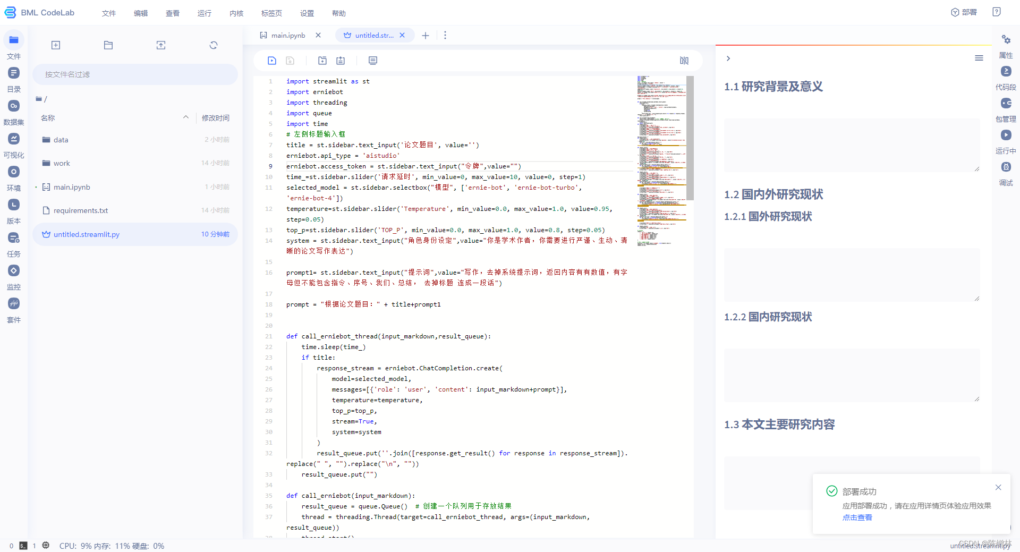This screenshot has height=552, width=1020.
Task: Open the 套件 toolkit sidebar panel
Action: 14,310
